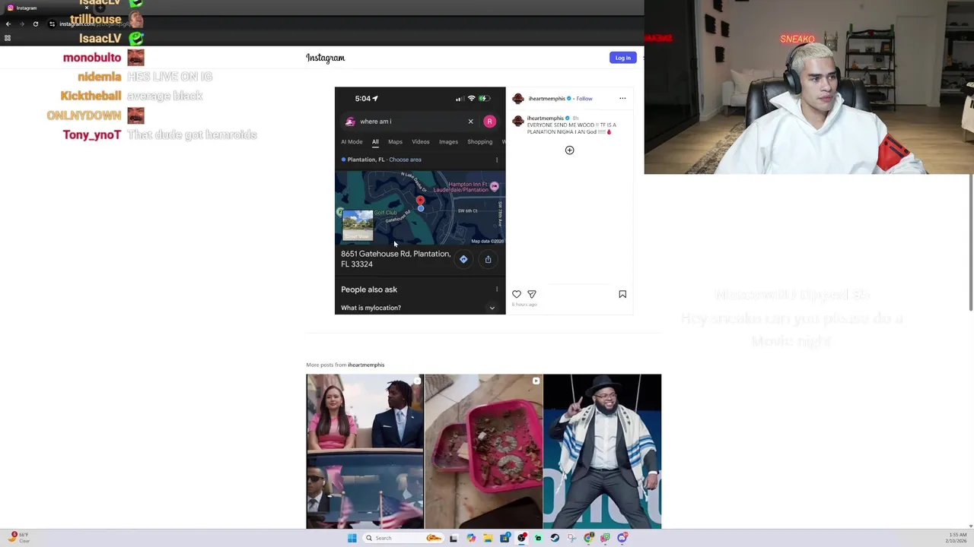Screen dimensions: 974x547
Task: Follow the iheartmemphis account
Action: click(x=584, y=99)
